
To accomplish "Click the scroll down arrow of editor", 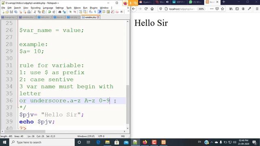I will pos(128,128).
